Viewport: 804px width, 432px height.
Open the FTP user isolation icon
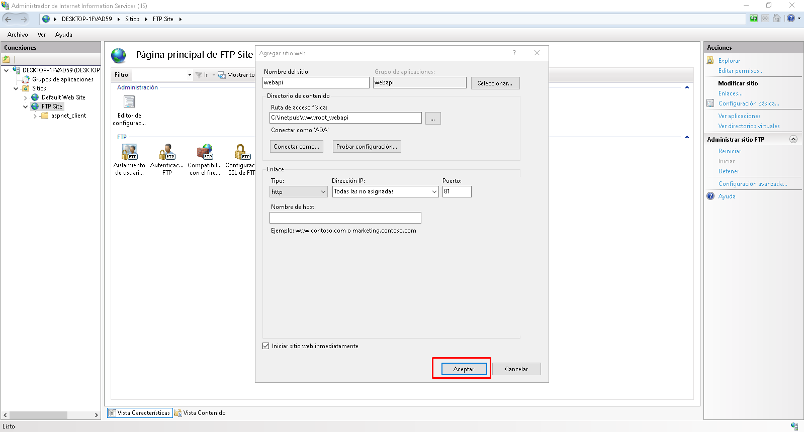129,152
